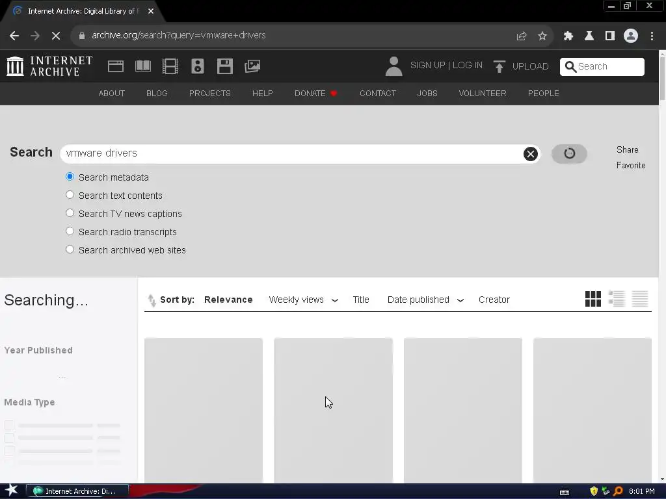
Task: Open the Chrome Labs flask icon
Action: pyautogui.click(x=589, y=36)
